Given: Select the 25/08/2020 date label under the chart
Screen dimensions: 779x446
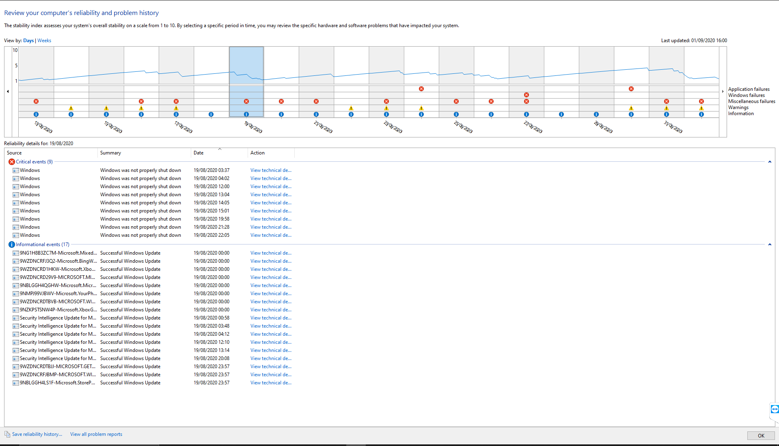Looking at the screenshot, I should coord(463,127).
